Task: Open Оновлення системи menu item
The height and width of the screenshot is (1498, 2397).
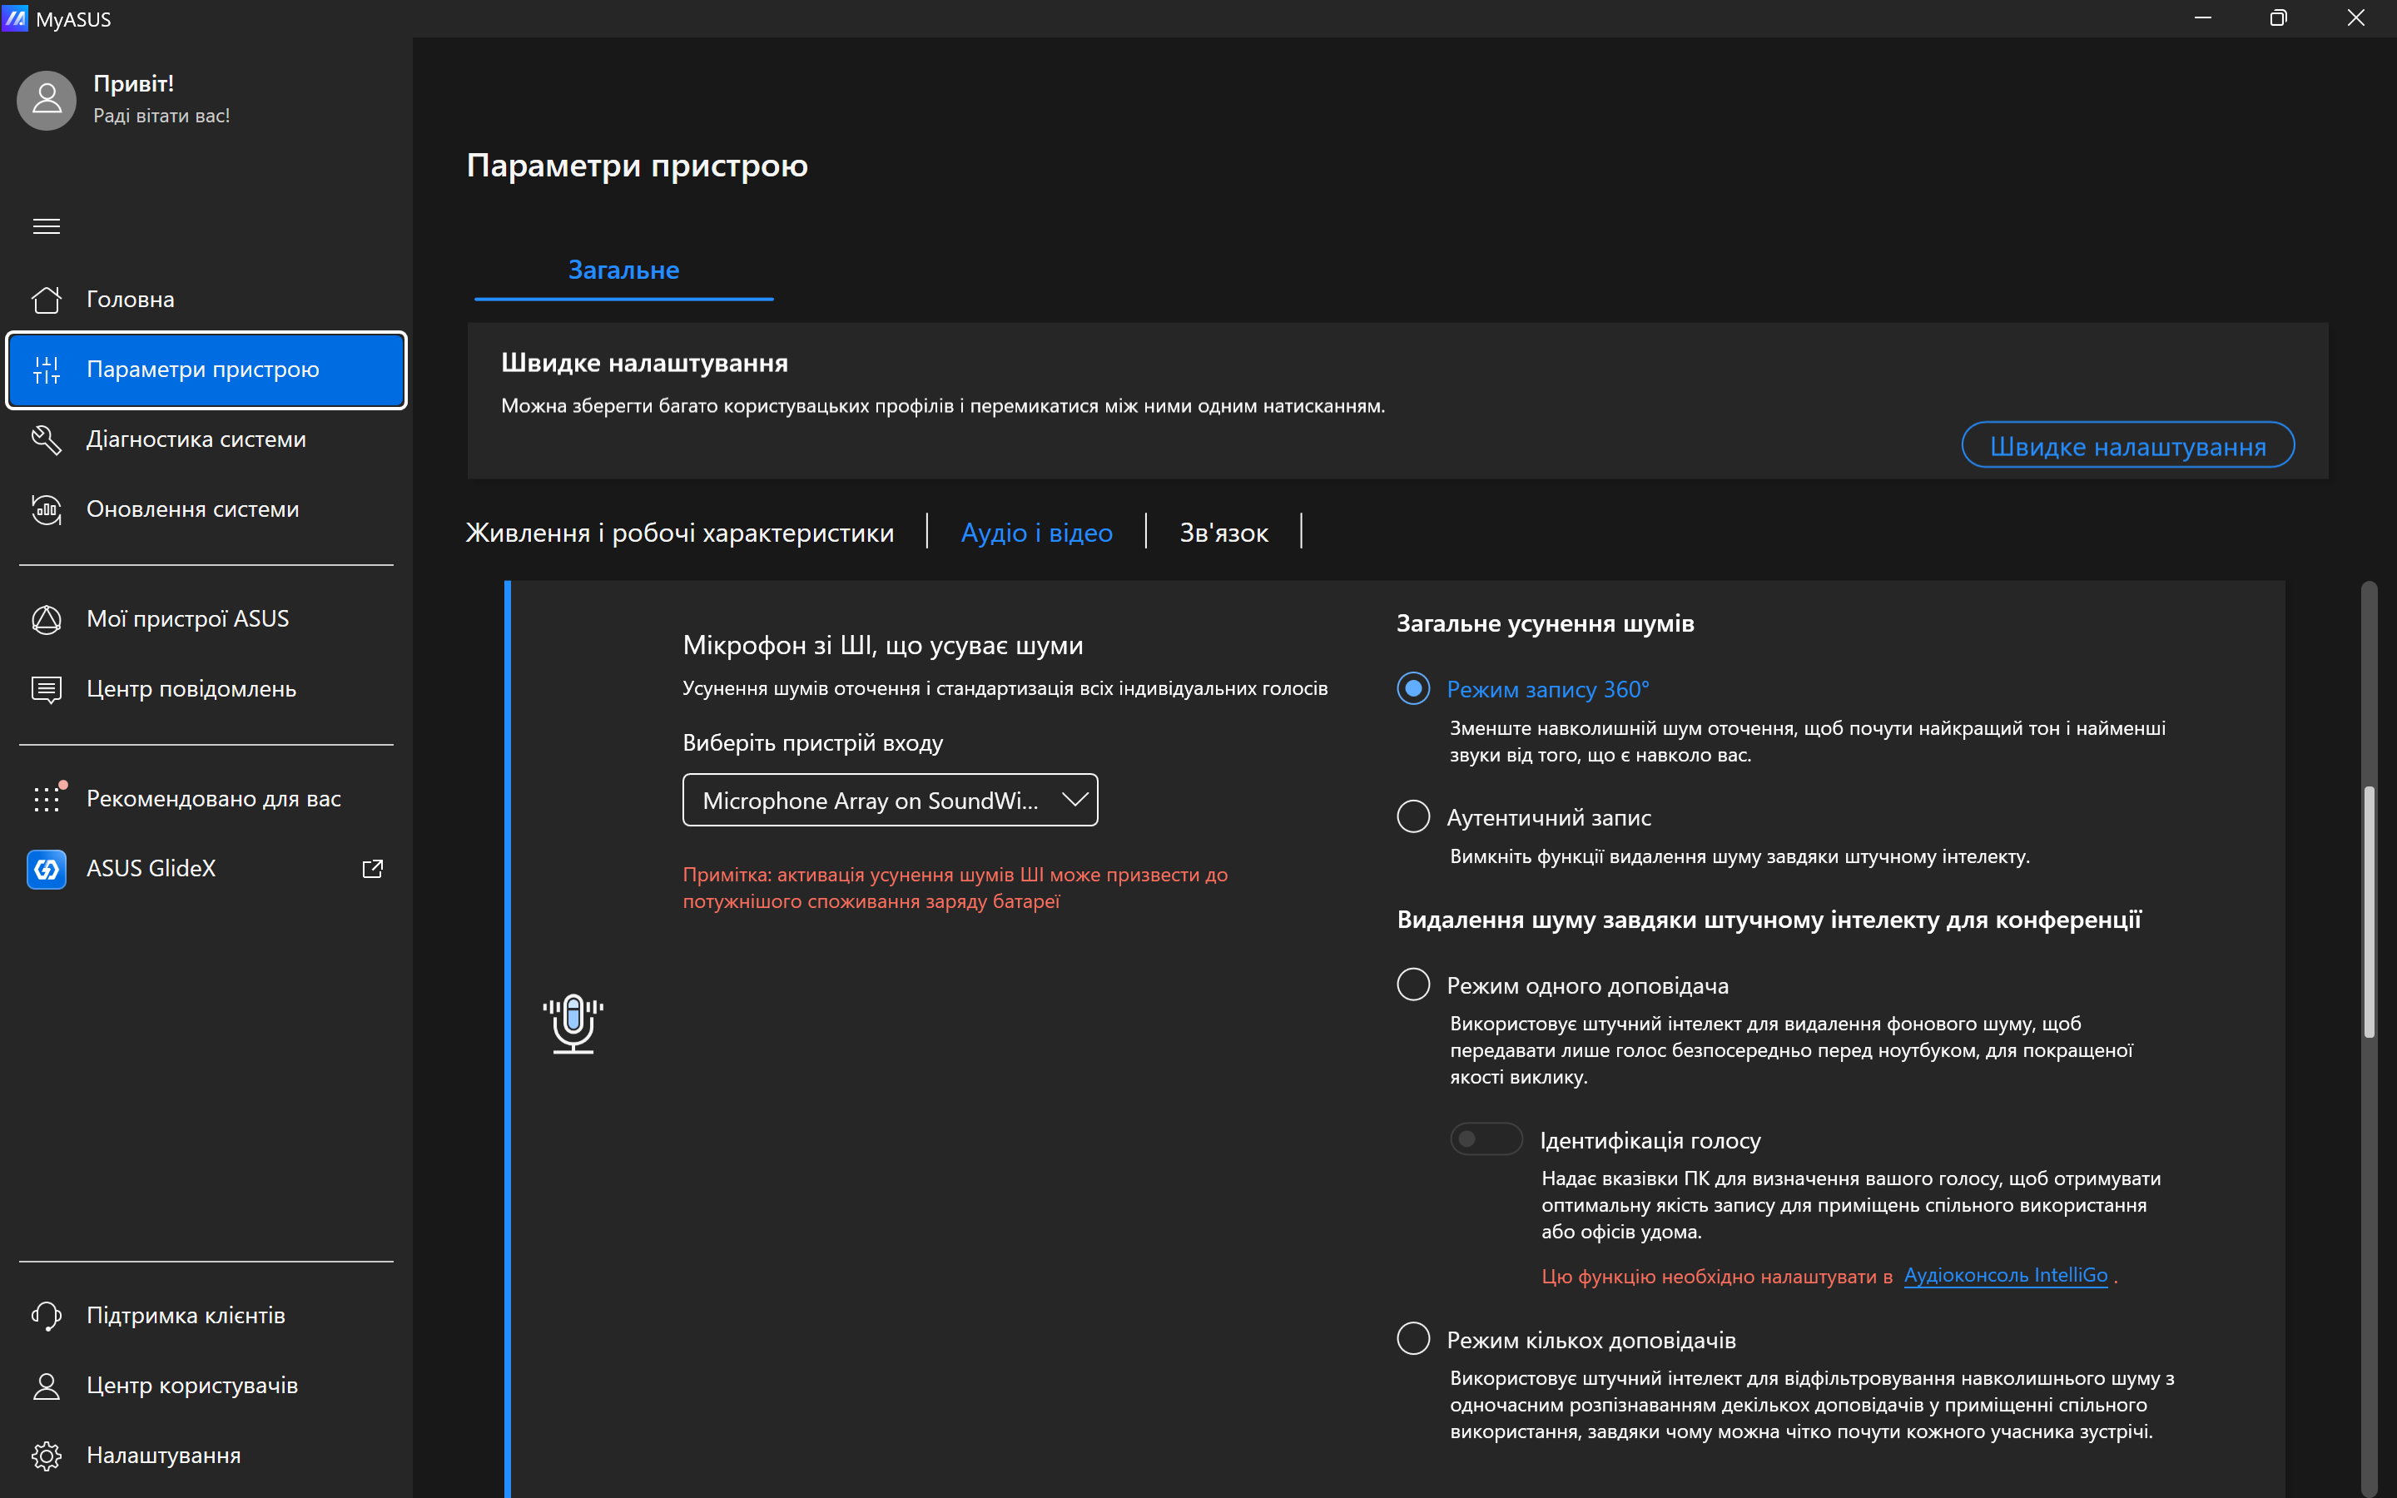Action: (x=206, y=509)
